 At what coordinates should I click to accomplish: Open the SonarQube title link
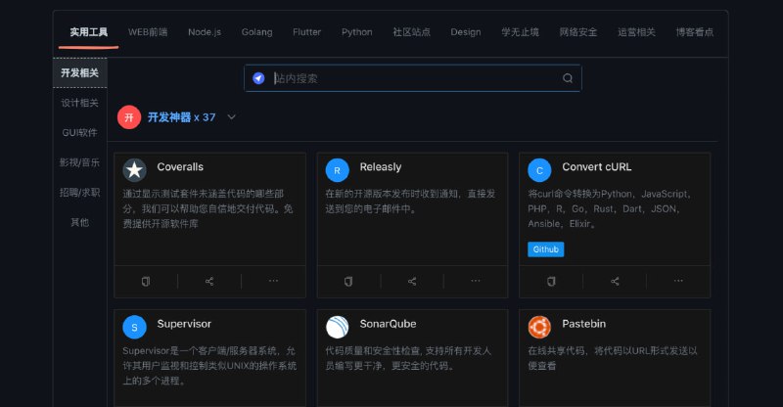388,324
